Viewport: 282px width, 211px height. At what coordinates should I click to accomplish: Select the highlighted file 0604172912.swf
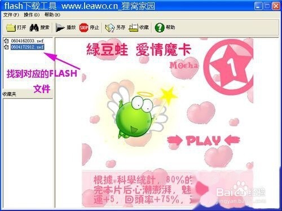[x=27, y=47]
